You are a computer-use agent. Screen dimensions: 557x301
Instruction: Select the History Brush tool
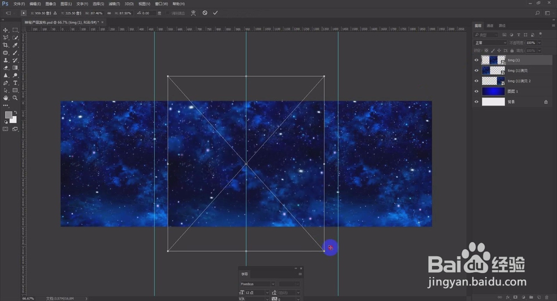15,60
